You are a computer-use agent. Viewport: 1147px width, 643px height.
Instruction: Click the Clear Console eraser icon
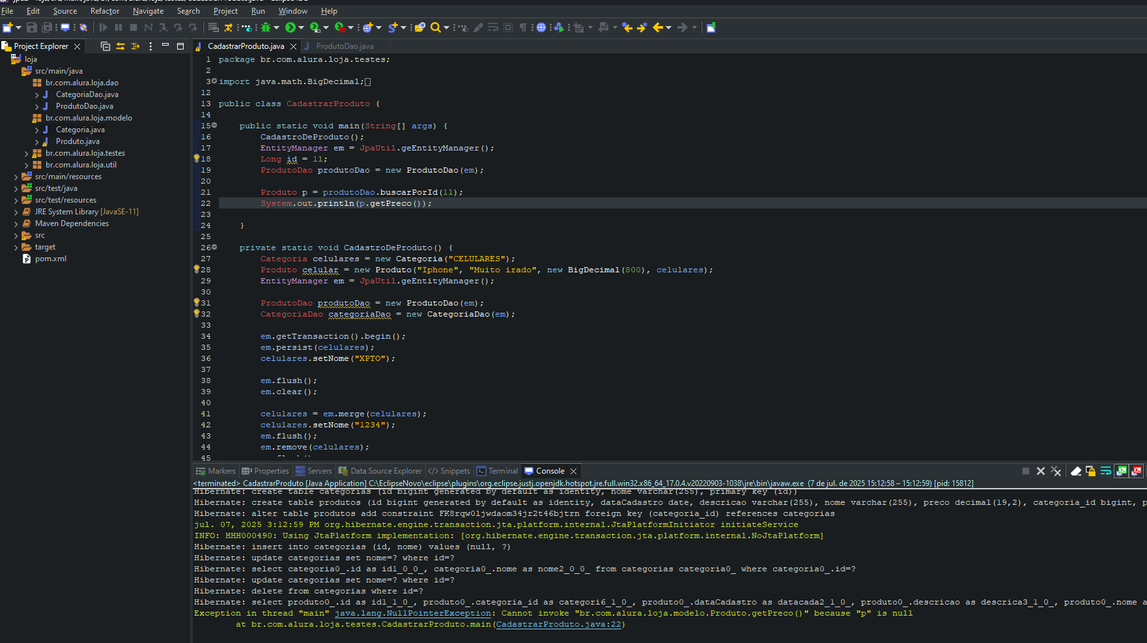(x=1076, y=471)
